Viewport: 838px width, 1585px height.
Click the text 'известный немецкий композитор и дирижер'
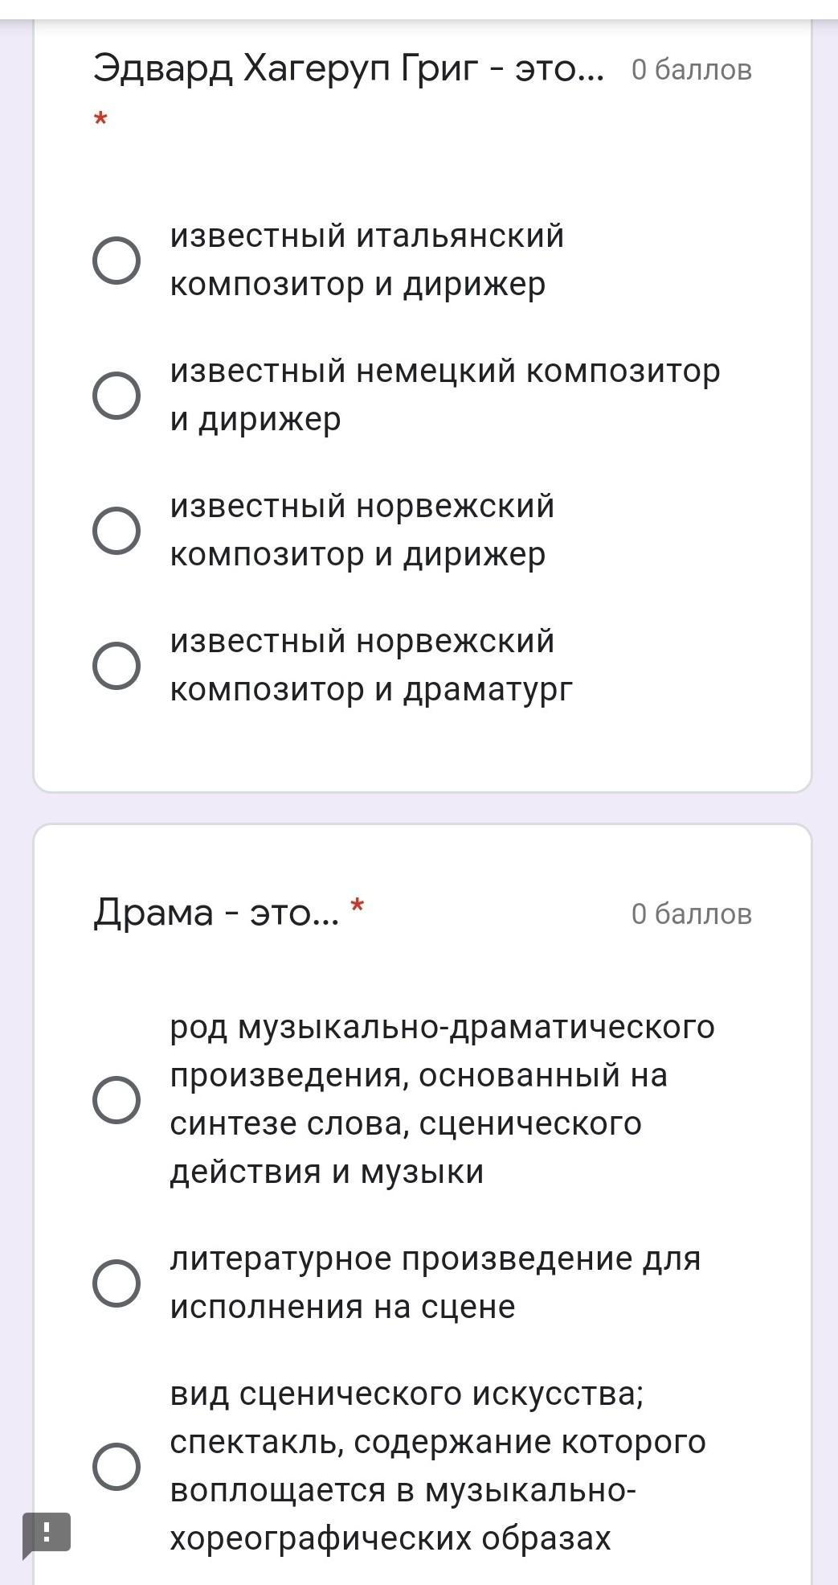point(444,395)
